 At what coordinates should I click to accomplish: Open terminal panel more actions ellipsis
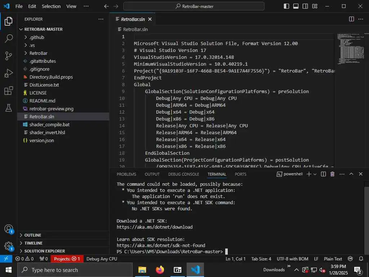pos(342,174)
